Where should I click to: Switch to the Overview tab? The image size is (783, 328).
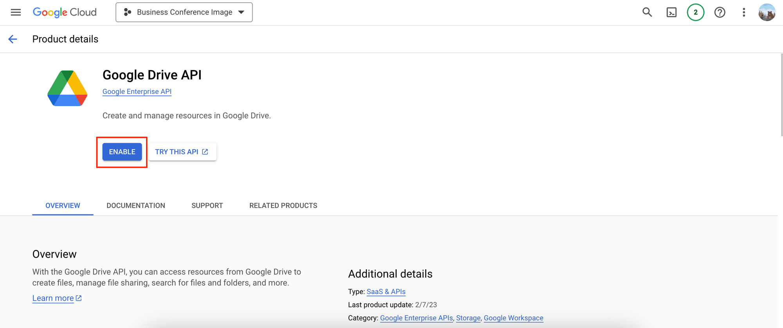(63, 205)
